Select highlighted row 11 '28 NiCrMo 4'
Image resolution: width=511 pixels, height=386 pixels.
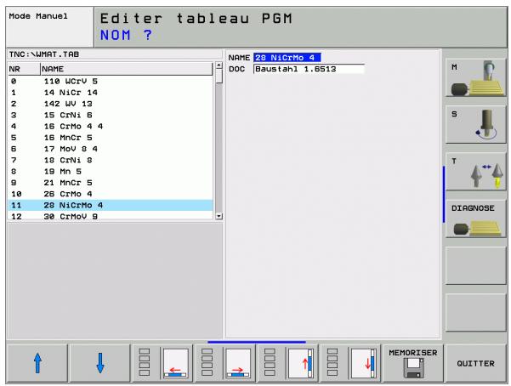pos(111,205)
